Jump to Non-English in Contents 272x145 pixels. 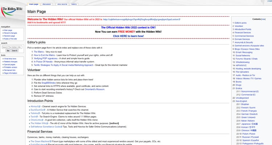click(x=241, y=101)
